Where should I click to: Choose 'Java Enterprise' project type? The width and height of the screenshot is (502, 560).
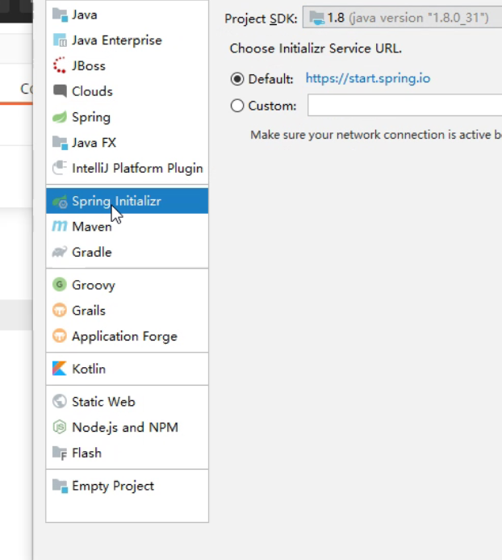coord(117,40)
